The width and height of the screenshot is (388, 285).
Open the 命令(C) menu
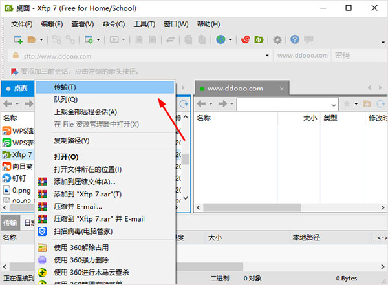click(x=114, y=25)
